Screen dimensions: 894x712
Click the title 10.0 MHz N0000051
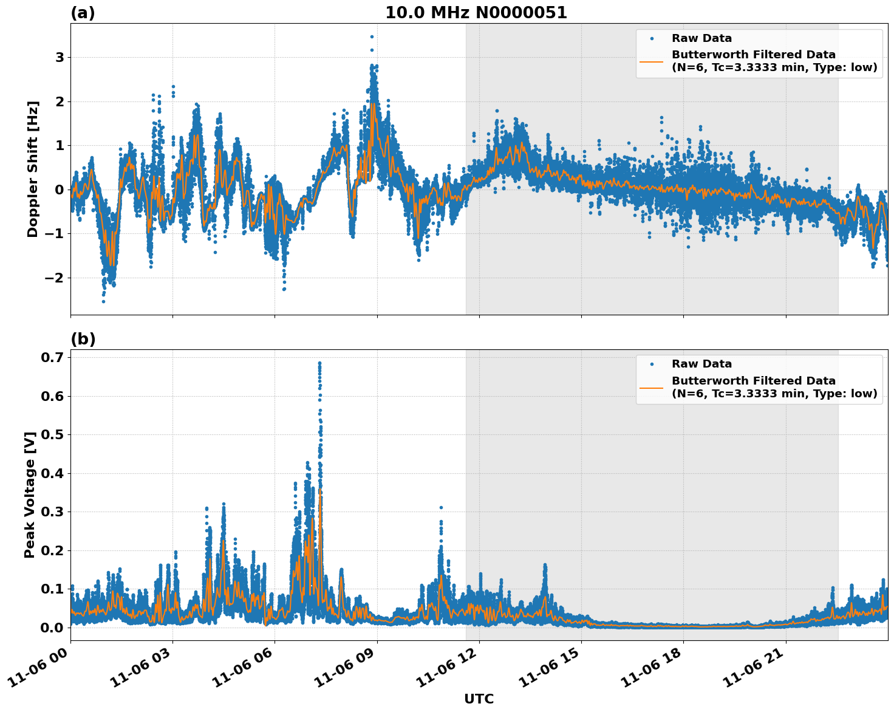(477, 11)
